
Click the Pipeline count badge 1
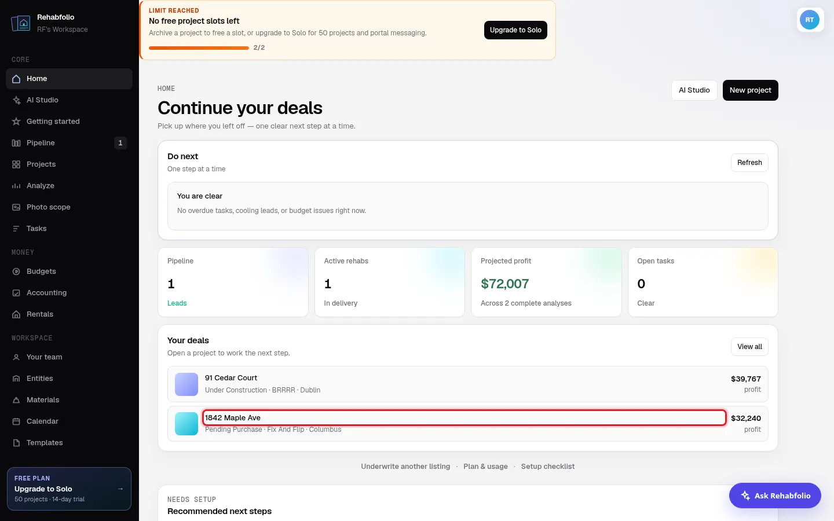[120, 143]
